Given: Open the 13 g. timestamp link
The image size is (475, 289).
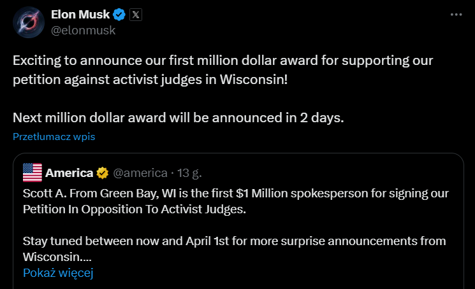Looking at the screenshot, I should (x=189, y=173).
